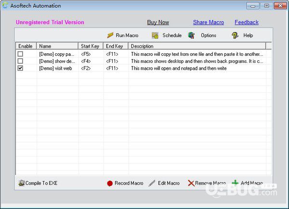
Task: Click the Asoftech Automation title bar icon
Action: click(5, 5)
